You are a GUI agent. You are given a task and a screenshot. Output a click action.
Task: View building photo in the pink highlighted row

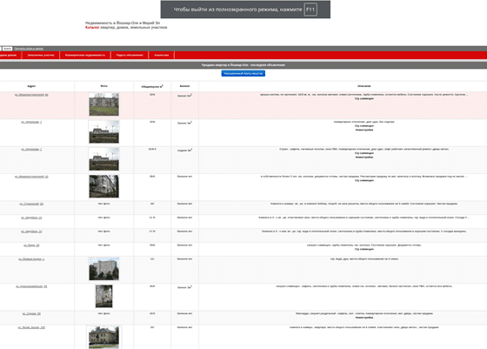coord(104,104)
